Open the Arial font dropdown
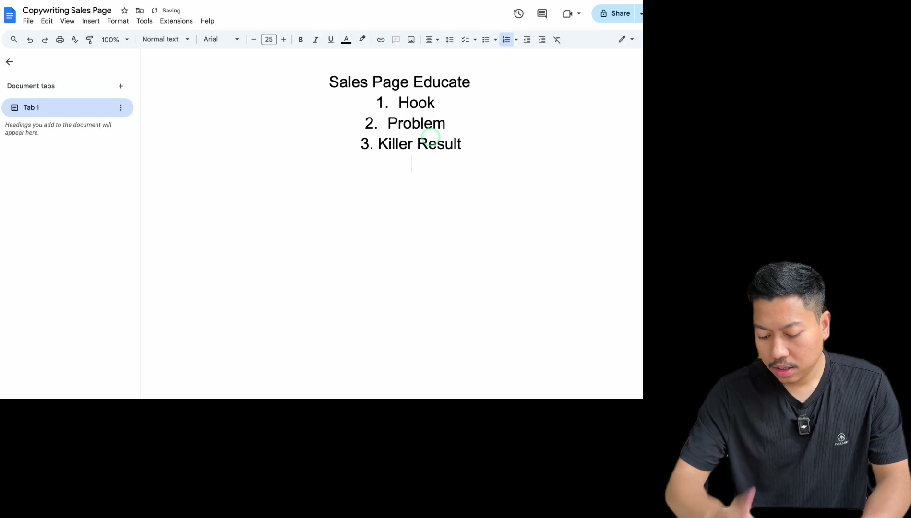This screenshot has width=911, height=518. (x=221, y=39)
